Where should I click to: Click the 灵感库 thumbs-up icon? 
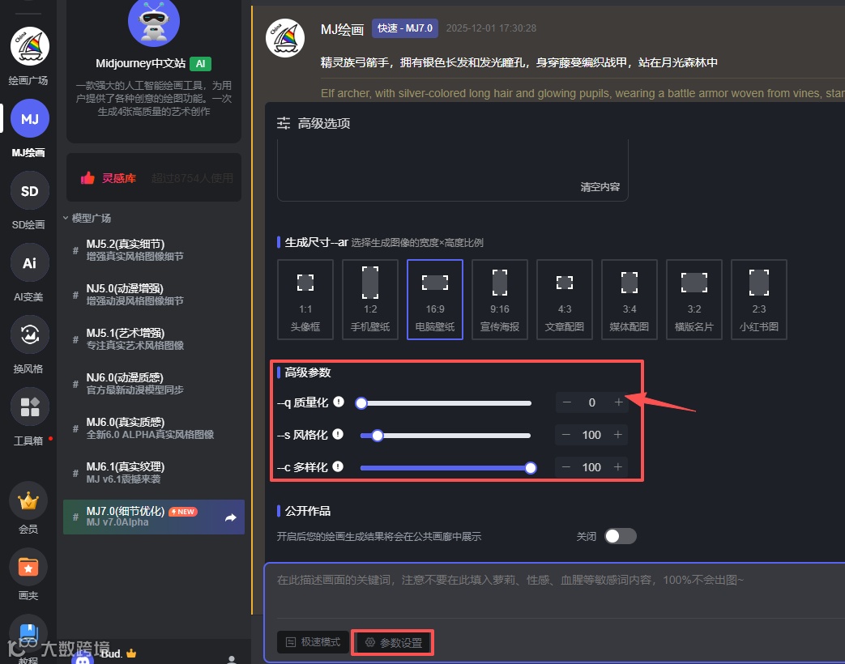(x=87, y=177)
